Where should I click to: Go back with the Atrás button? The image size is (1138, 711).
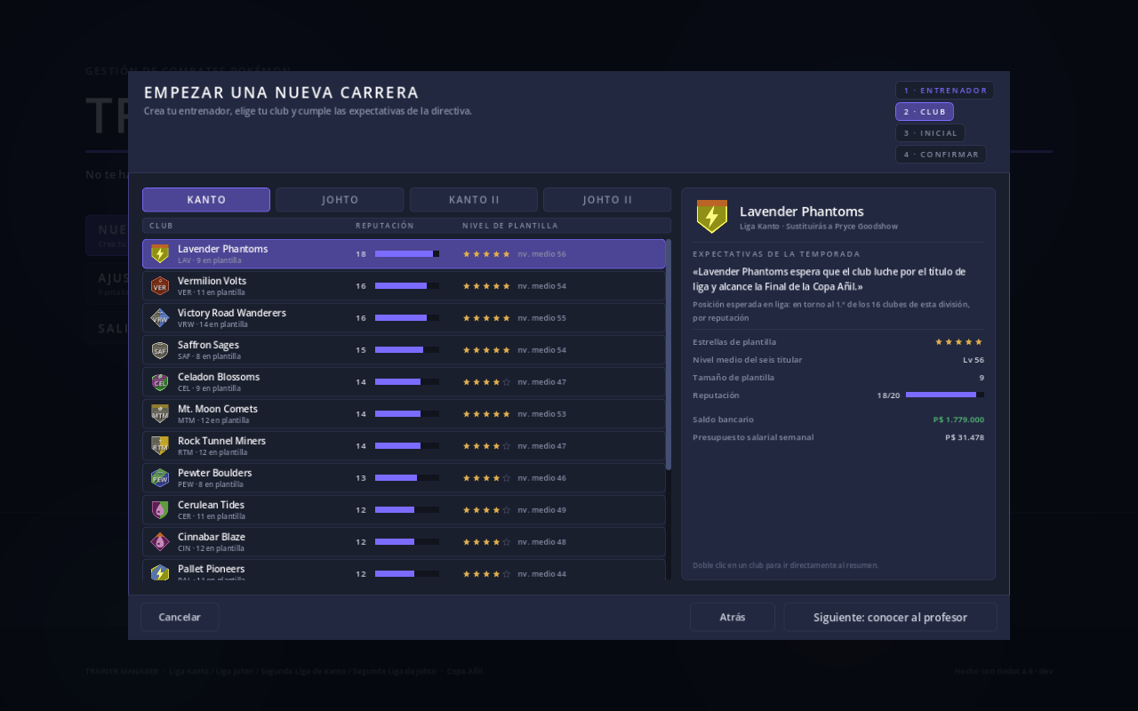pyautogui.click(x=733, y=617)
